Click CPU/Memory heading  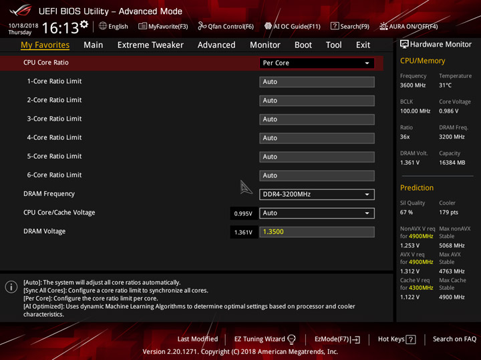point(422,61)
